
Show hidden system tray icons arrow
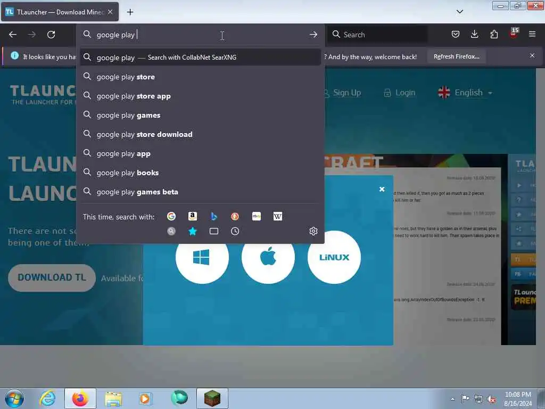coord(452,399)
